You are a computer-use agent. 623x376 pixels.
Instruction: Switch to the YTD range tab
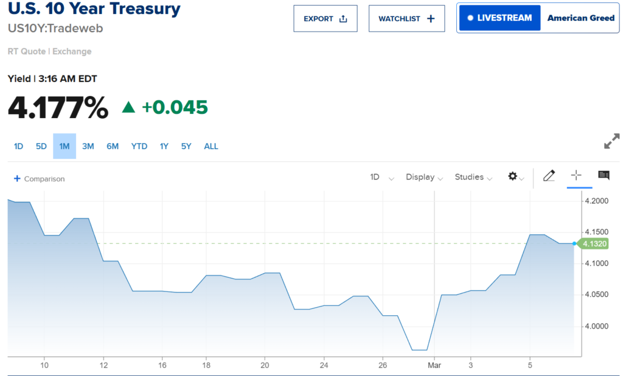139,146
